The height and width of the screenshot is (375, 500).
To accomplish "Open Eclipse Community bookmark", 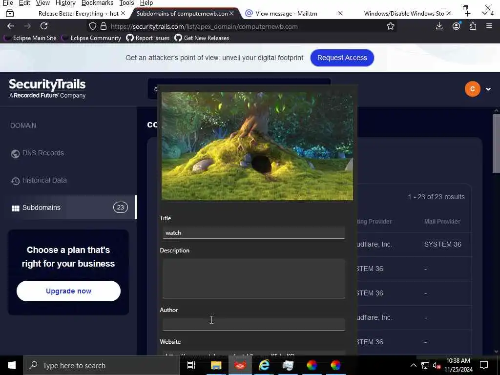I will tap(91, 38).
